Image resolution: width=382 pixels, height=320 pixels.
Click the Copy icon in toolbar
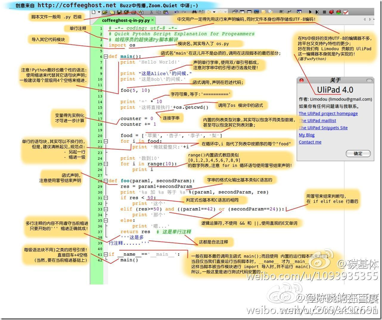159,12
